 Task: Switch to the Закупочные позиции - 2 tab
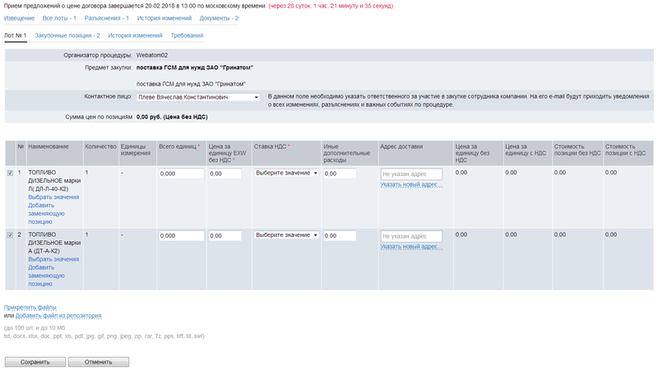click(67, 35)
